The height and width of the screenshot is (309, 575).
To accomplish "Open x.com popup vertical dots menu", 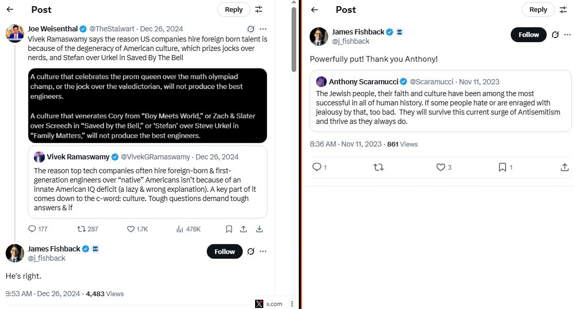I will pos(292,304).
